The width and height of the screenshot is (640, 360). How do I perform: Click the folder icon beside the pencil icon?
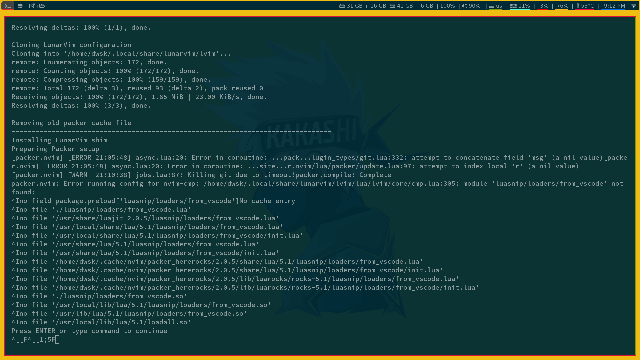(42, 6)
